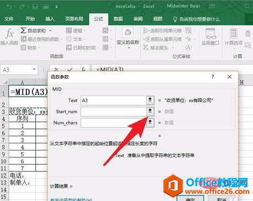Open the lookup and reference functions icon

tap(107, 30)
